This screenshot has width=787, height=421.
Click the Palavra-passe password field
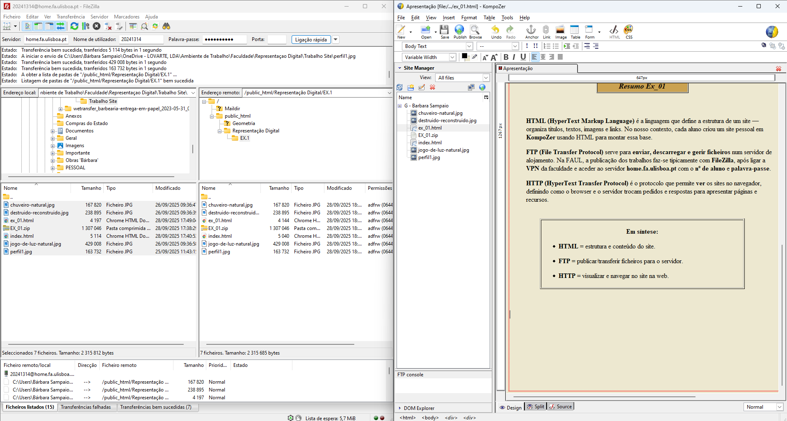click(x=224, y=39)
